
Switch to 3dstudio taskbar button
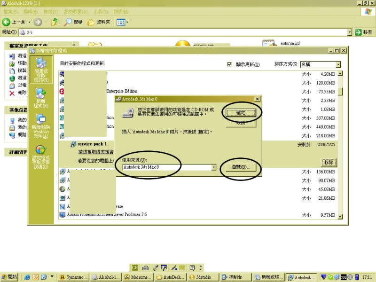click(203, 277)
